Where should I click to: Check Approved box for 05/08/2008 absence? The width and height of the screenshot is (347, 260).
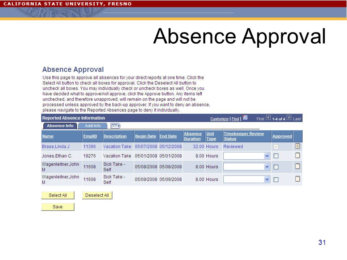pos(276,167)
